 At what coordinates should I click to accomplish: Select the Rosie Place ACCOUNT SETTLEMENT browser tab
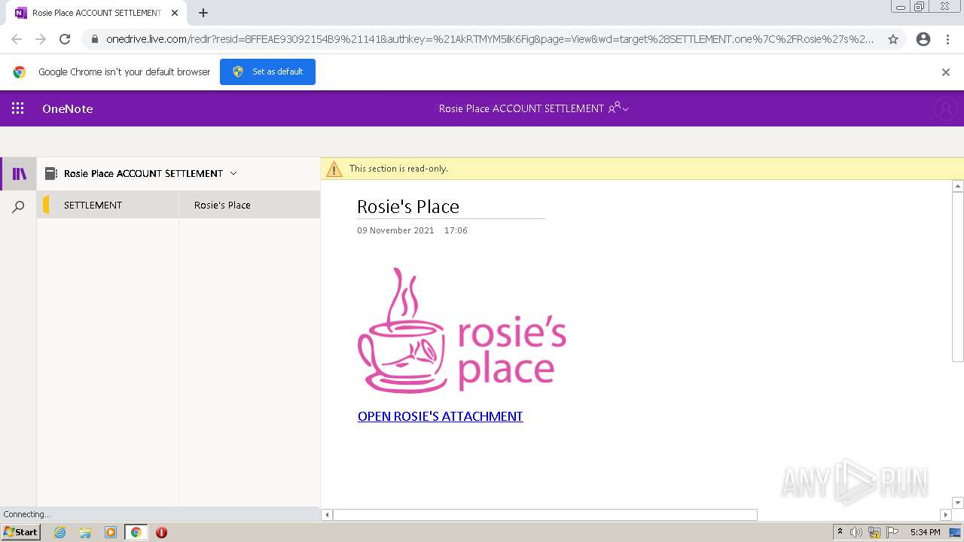point(97,13)
